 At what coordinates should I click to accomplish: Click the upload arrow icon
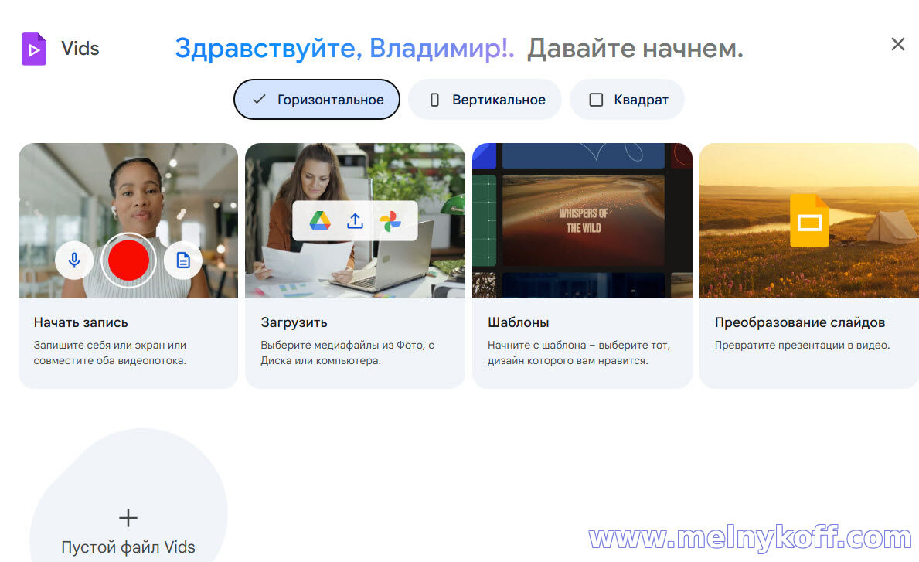pos(355,220)
